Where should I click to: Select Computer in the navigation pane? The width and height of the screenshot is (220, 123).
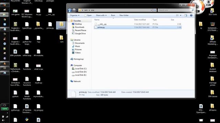click(78, 65)
